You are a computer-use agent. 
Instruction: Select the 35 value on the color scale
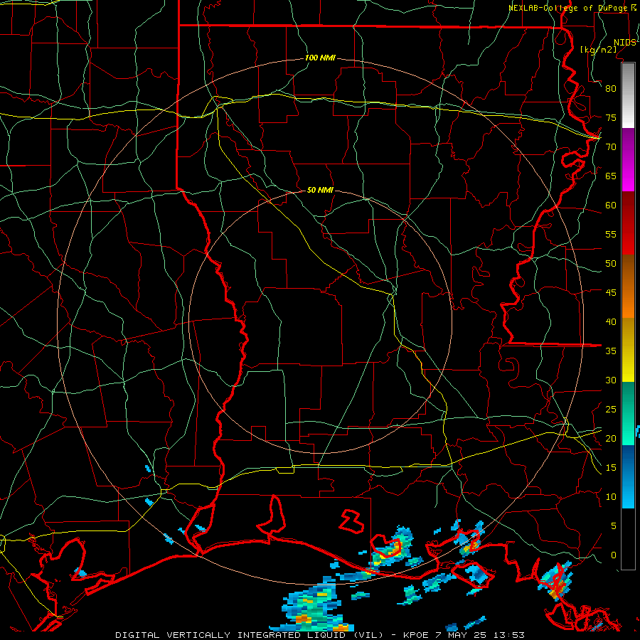[x=611, y=351]
